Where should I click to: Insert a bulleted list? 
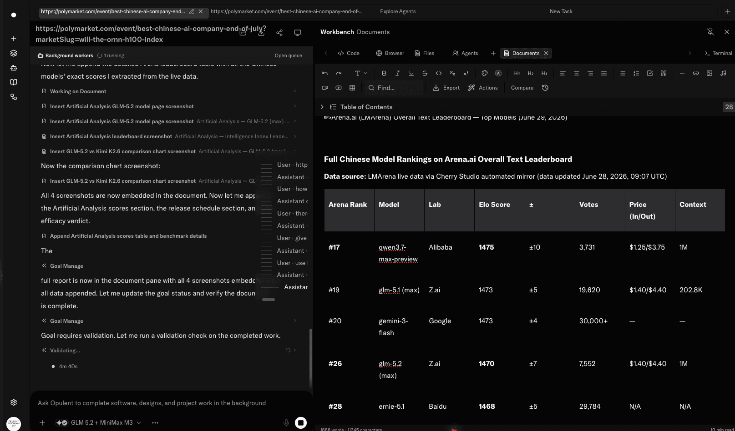click(x=623, y=73)
